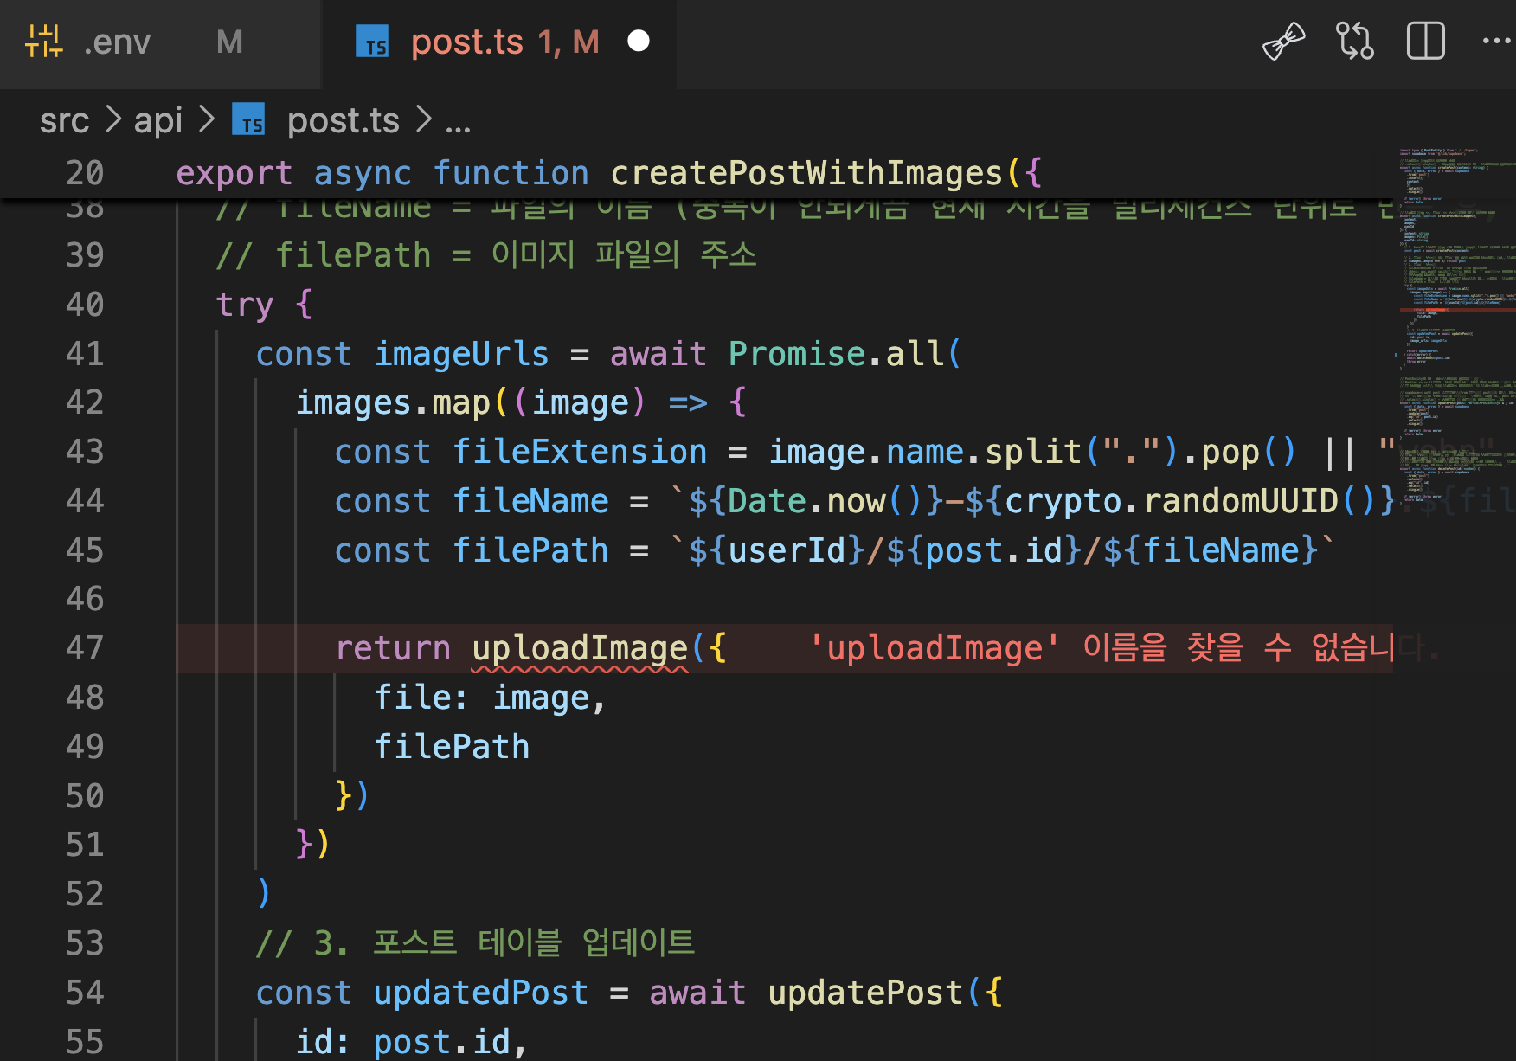Click line number 47 in the gutter
The image size is (1516, 1061).
(85, 648)
